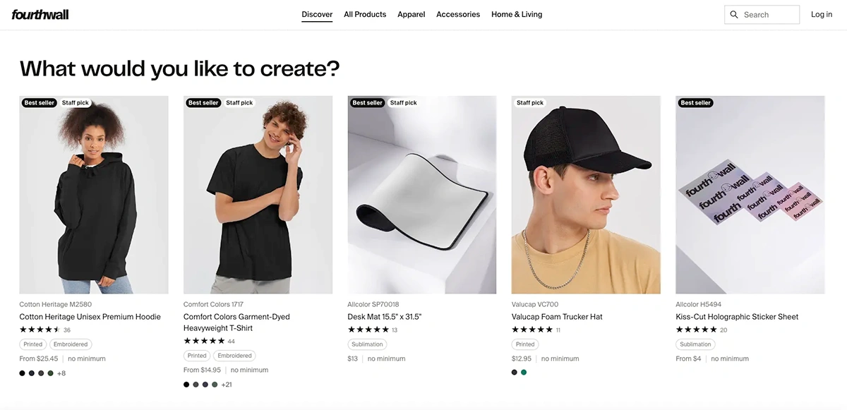Select the green Trucker Hat color swatch
This screenshot has width=847, height=410.
524,373
